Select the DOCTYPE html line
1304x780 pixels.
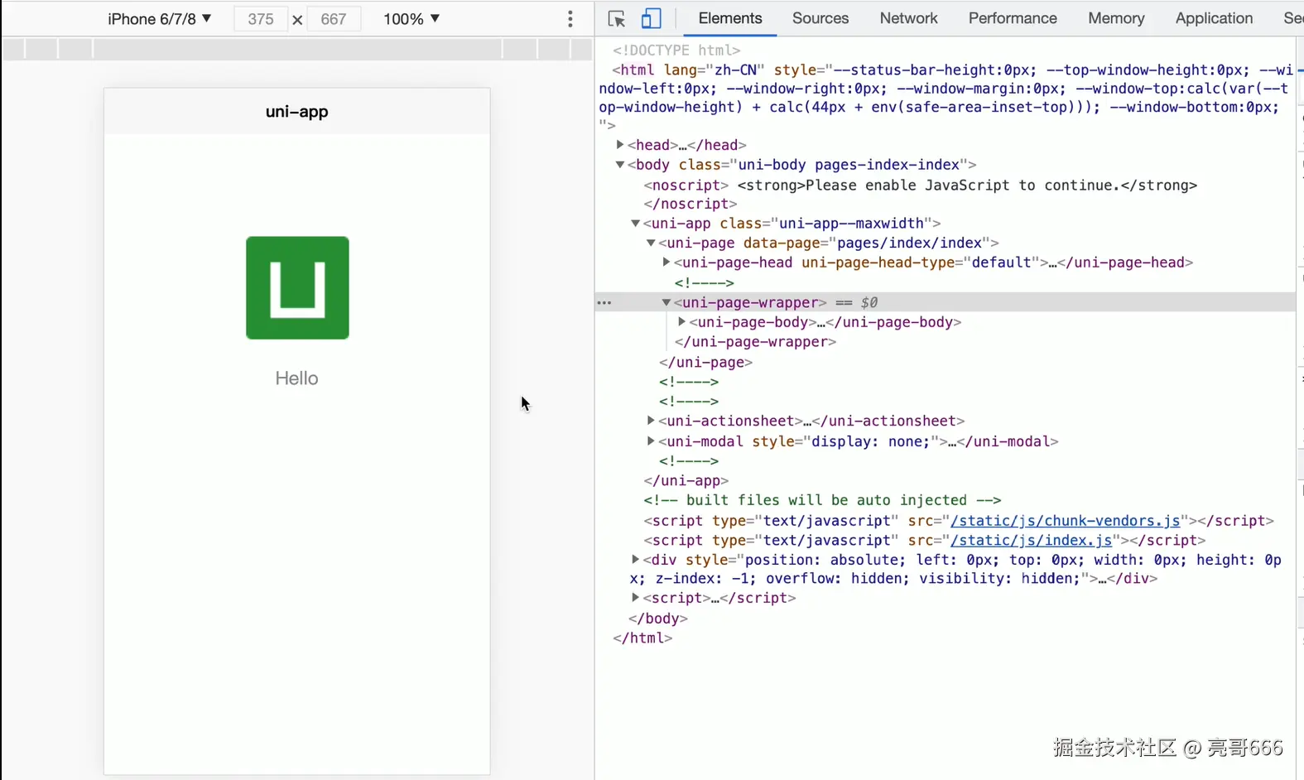[676, 51]
